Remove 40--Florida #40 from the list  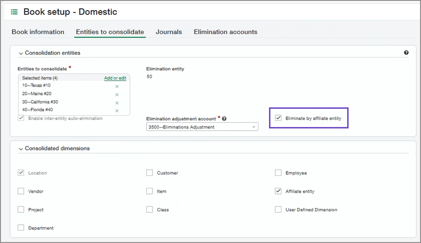point(117,111)
